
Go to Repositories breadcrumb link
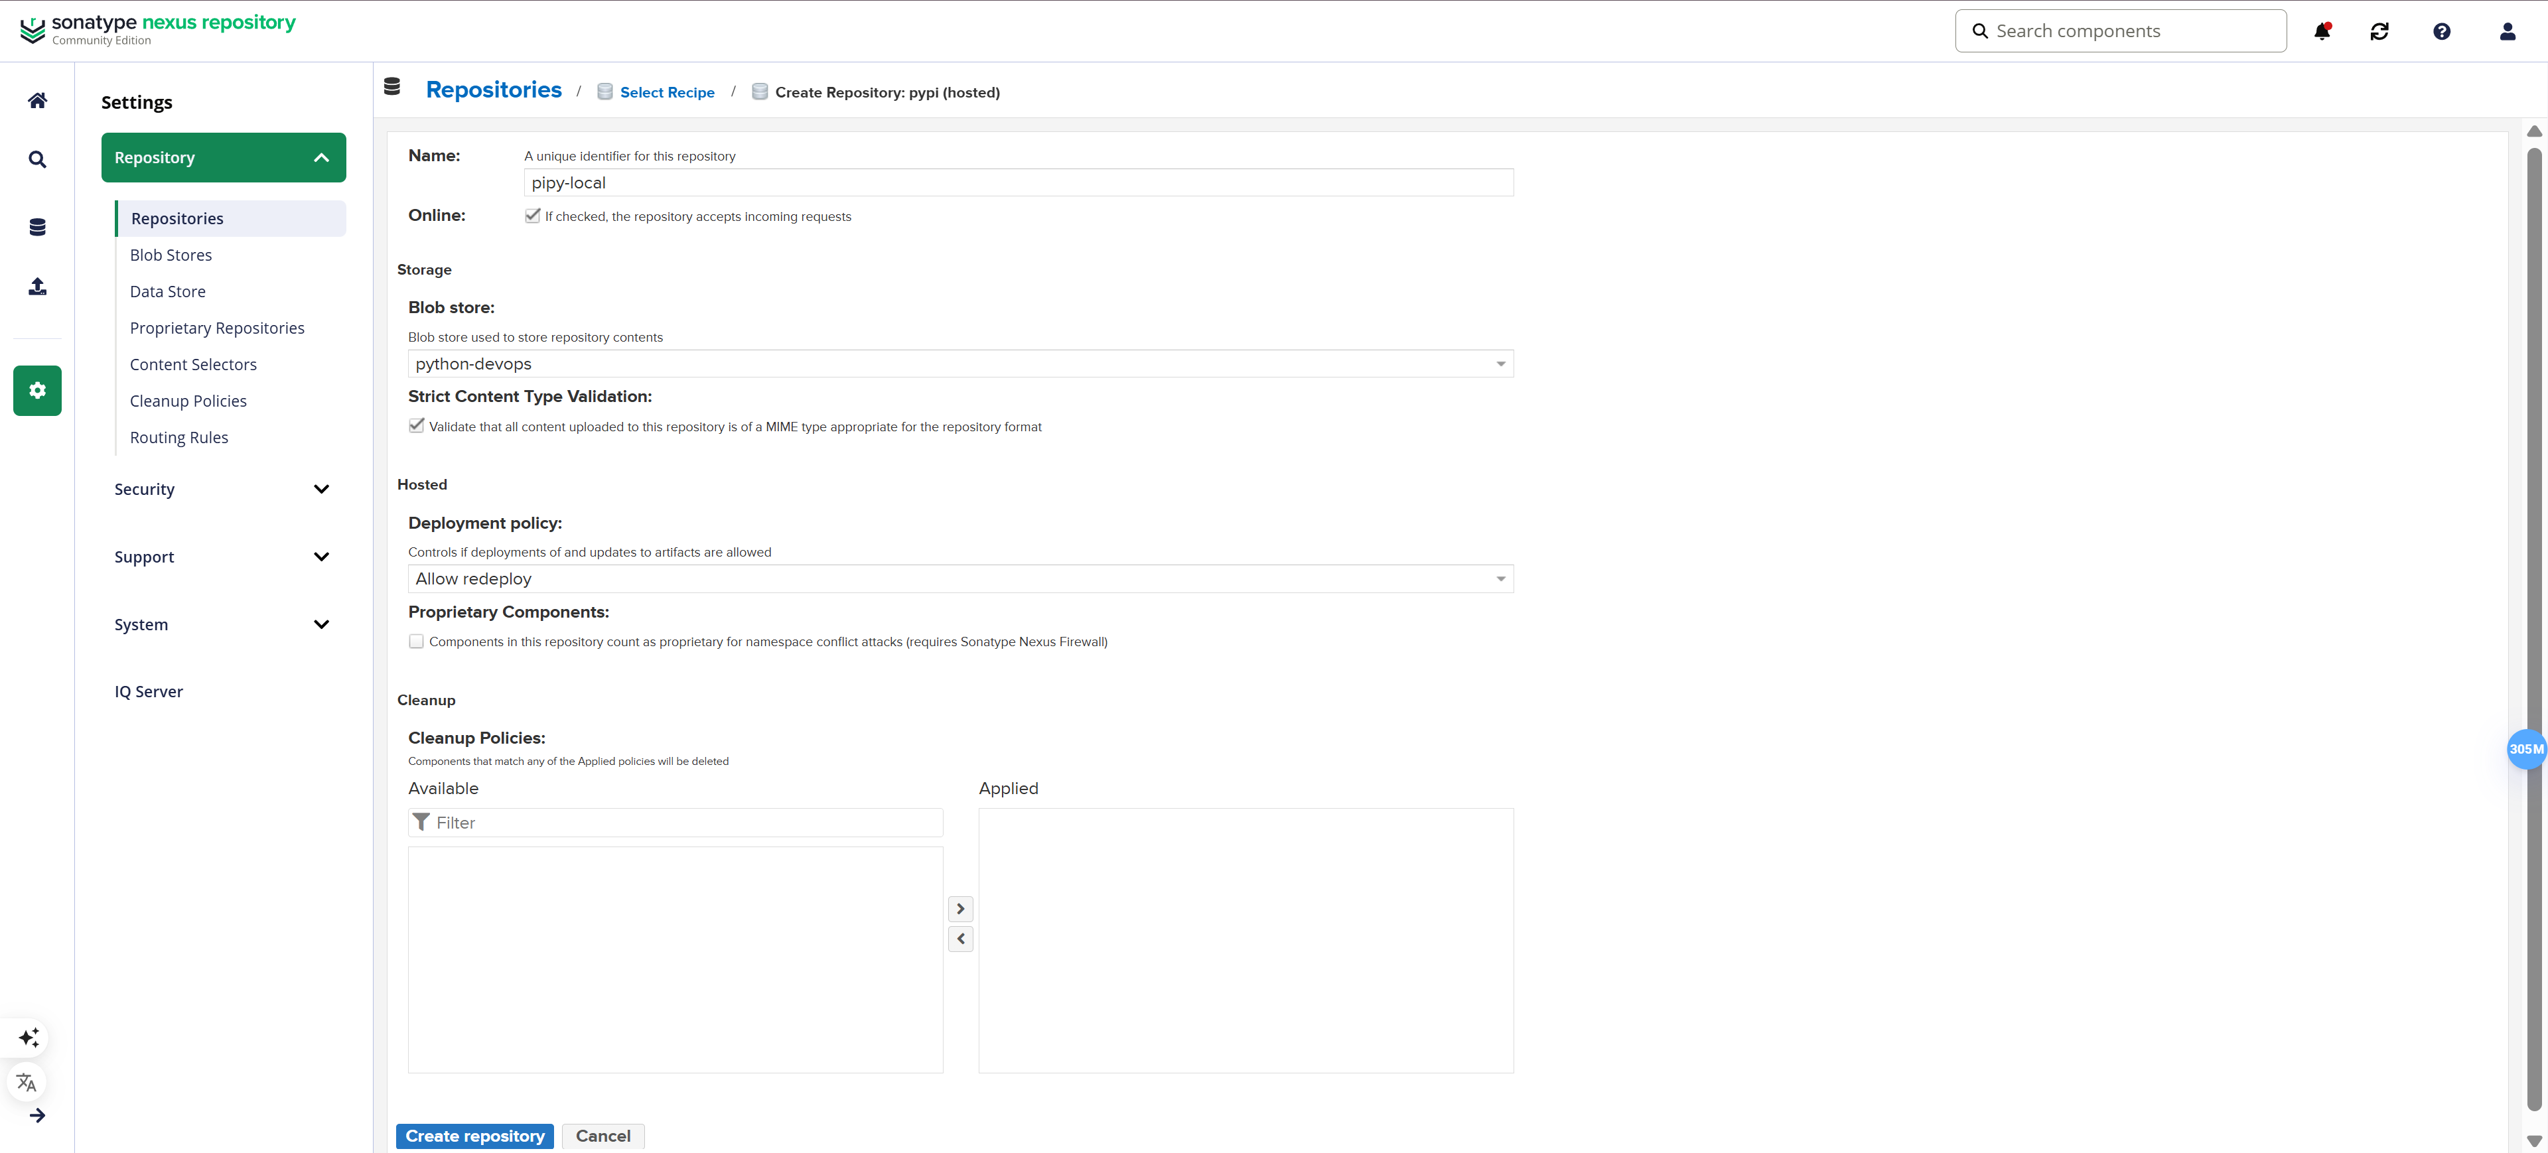pos(494,89)
